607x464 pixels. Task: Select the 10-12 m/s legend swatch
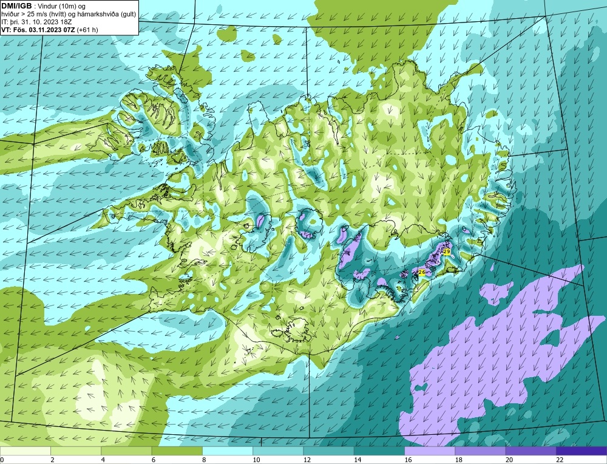click(278, 451)
